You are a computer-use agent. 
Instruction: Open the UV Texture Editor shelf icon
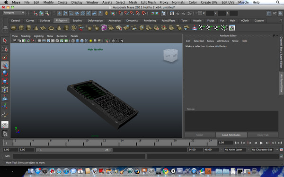click(x=232, y=28)
